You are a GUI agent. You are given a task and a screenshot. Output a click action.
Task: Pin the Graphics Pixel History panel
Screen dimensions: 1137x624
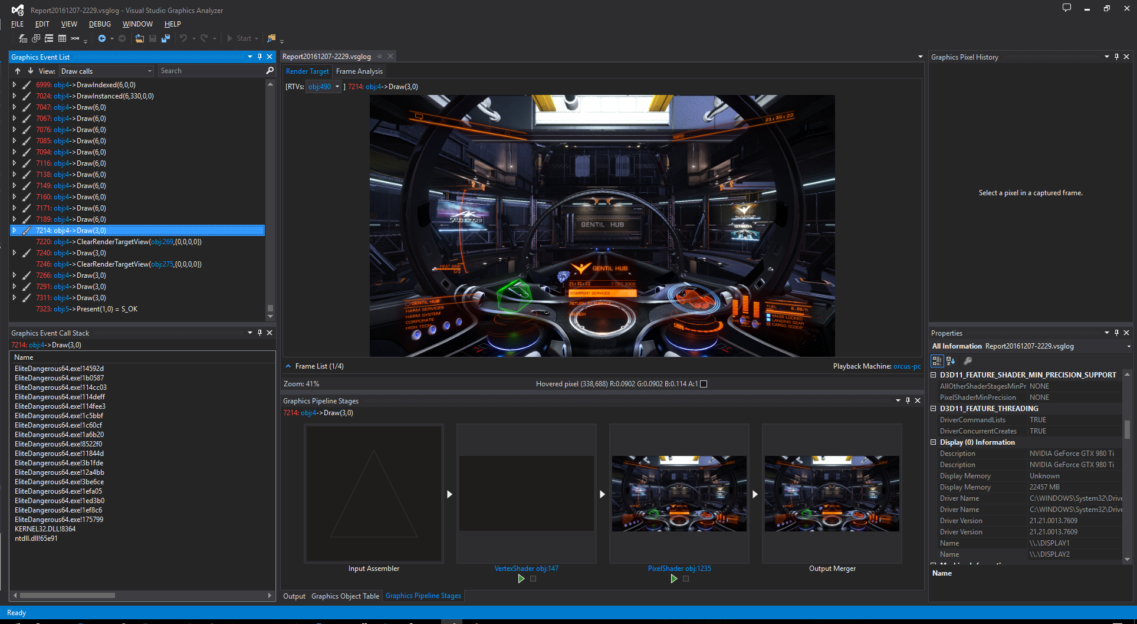click(x=1116, y=57)
